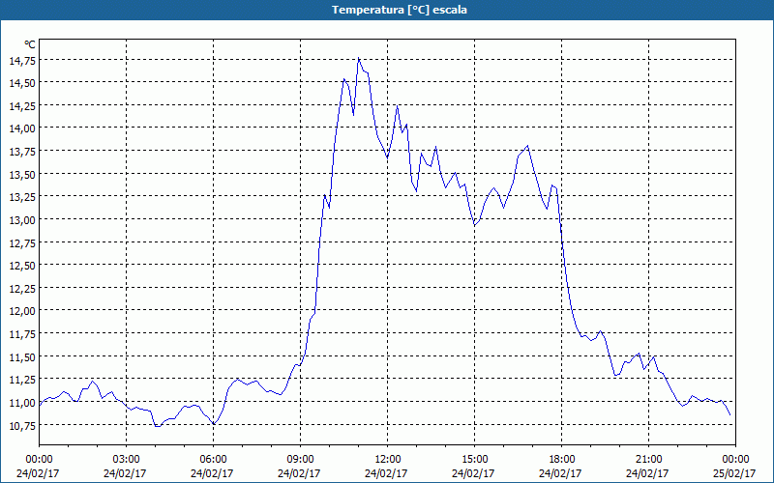The height and width of the screenshot is (483, 774).
Task: Click the 12,00 y-axis label
Action: coord(22,311)
